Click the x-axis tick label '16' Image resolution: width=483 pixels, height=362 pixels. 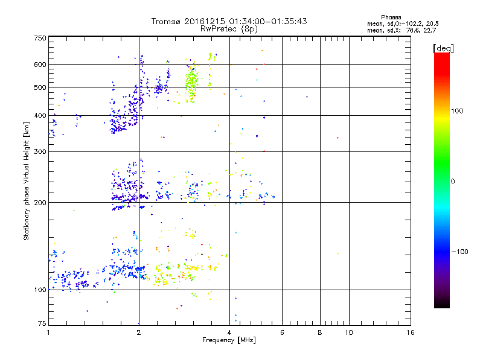[411, 332]
